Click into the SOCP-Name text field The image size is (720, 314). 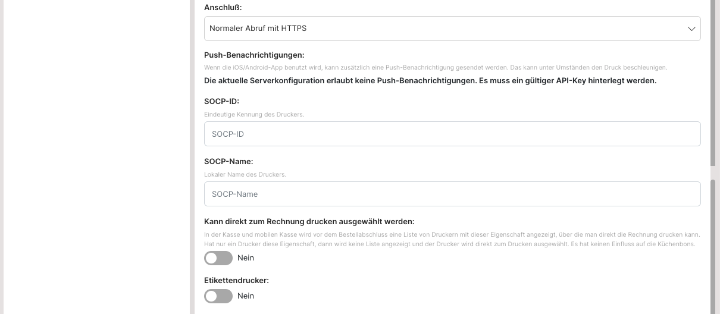click(x=452, y=194)
